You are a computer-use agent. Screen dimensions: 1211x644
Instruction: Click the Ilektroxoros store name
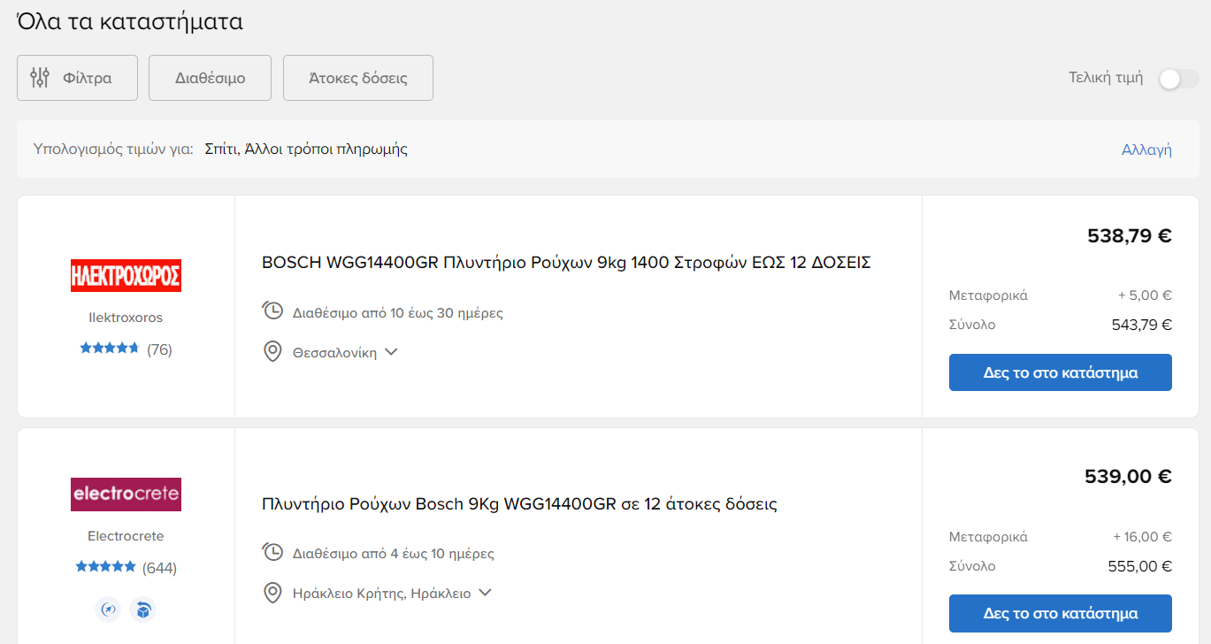[x=126, y=318]
